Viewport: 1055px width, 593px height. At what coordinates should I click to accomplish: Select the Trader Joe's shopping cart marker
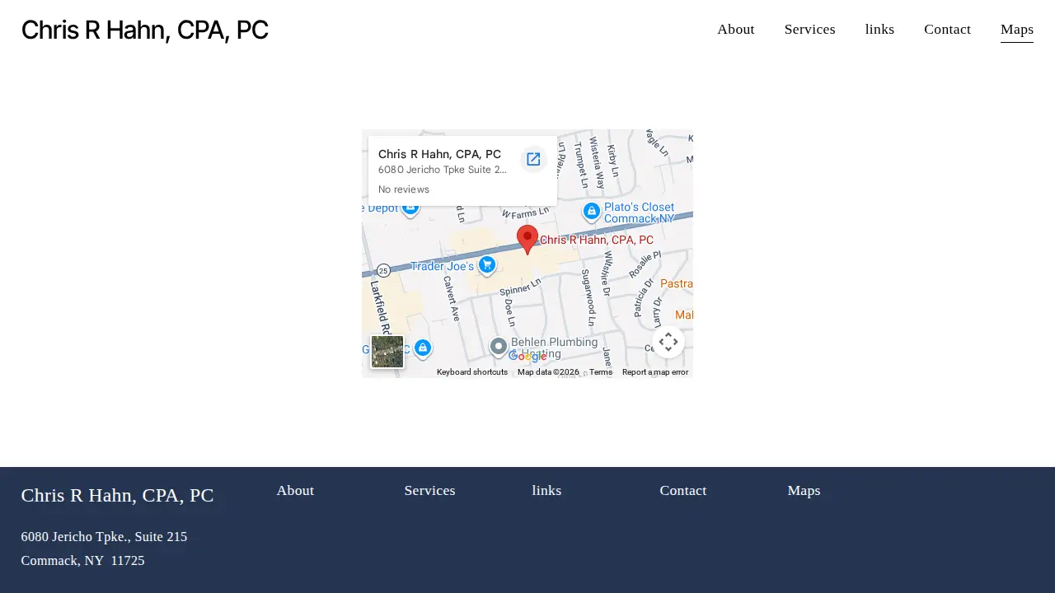click(x=487, y=265)
